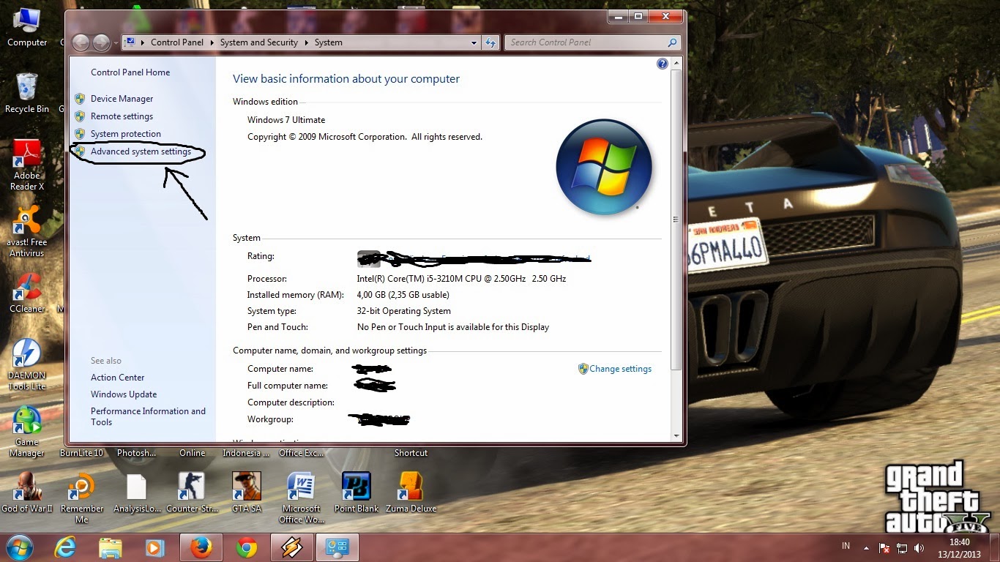Viewport: 1000px width, 562px height.
Task: Open Advanced system settings link
Action: (x=141, y=151)
